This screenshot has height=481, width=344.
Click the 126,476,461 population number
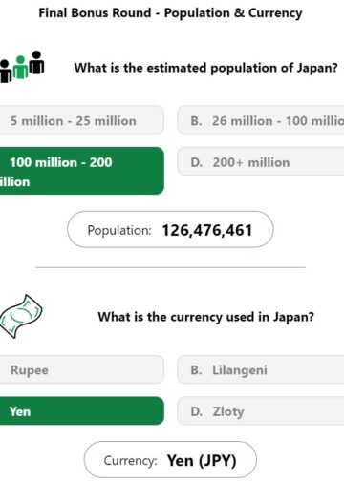(207, 230)
